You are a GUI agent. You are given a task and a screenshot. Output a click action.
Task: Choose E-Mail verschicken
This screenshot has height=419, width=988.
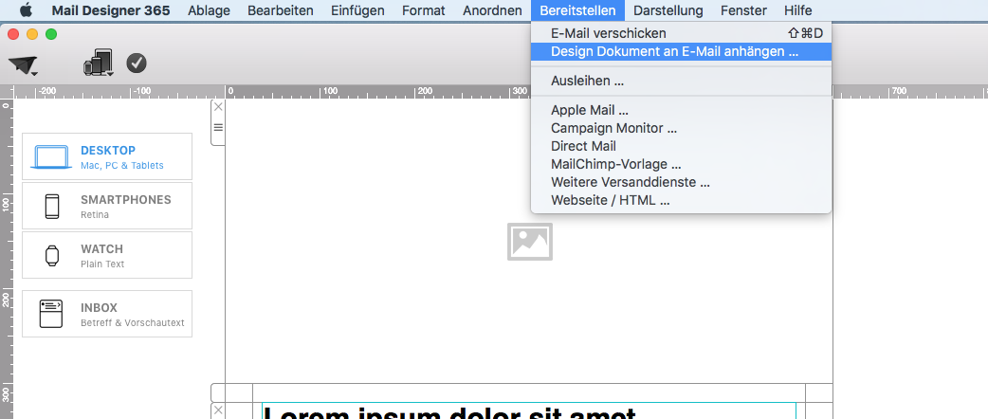(681, 33)
